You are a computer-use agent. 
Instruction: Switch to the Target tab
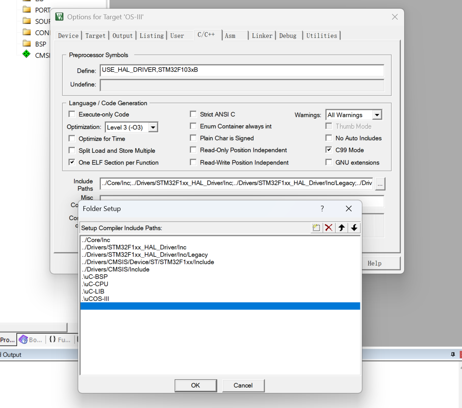[95, 35]
